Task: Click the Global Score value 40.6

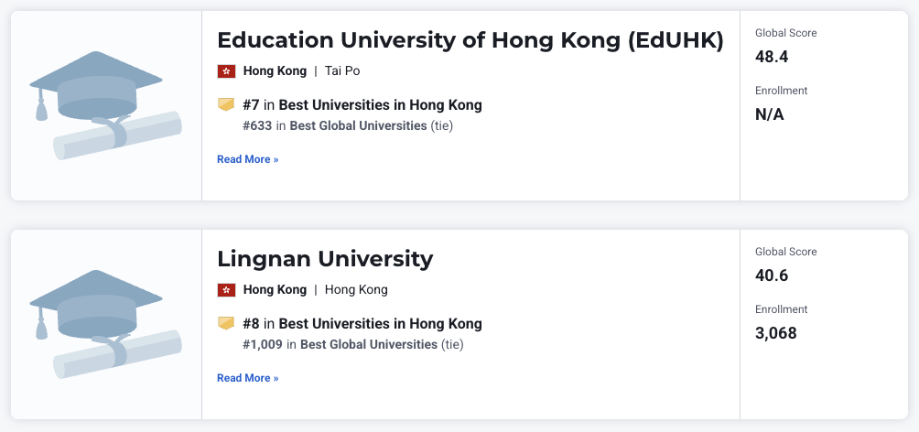Action: [772, 275]
